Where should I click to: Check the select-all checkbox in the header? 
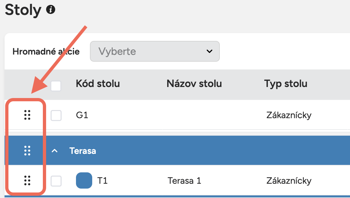coord(56,86)
